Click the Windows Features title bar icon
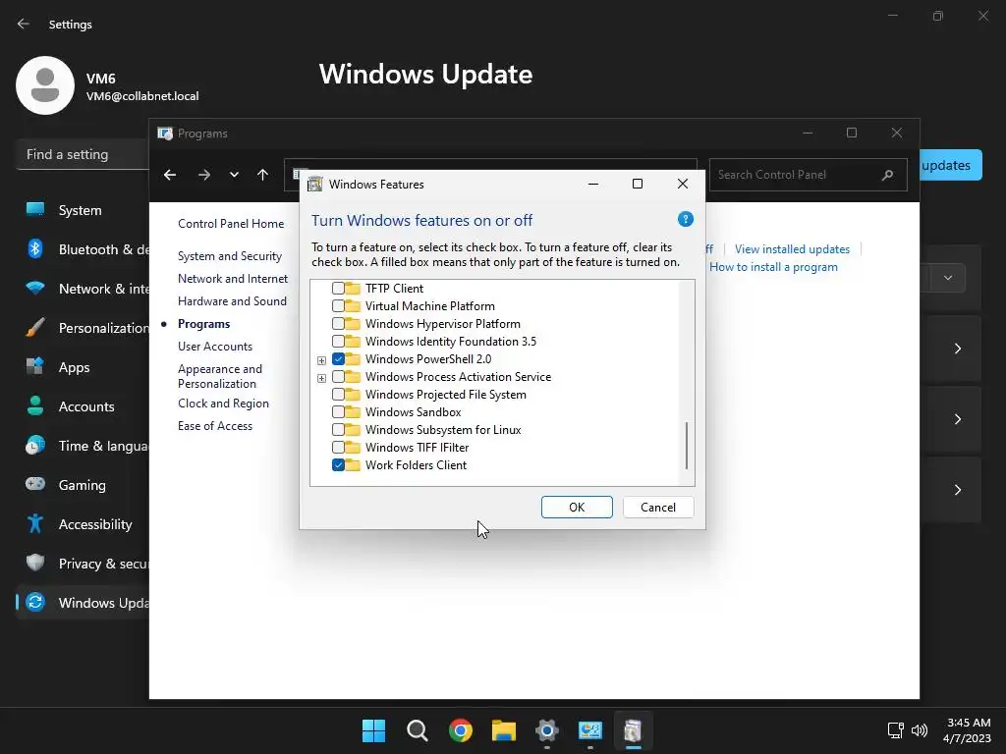Image resolution: width=1006 pixels, height=754 pixels. [315, 184]
